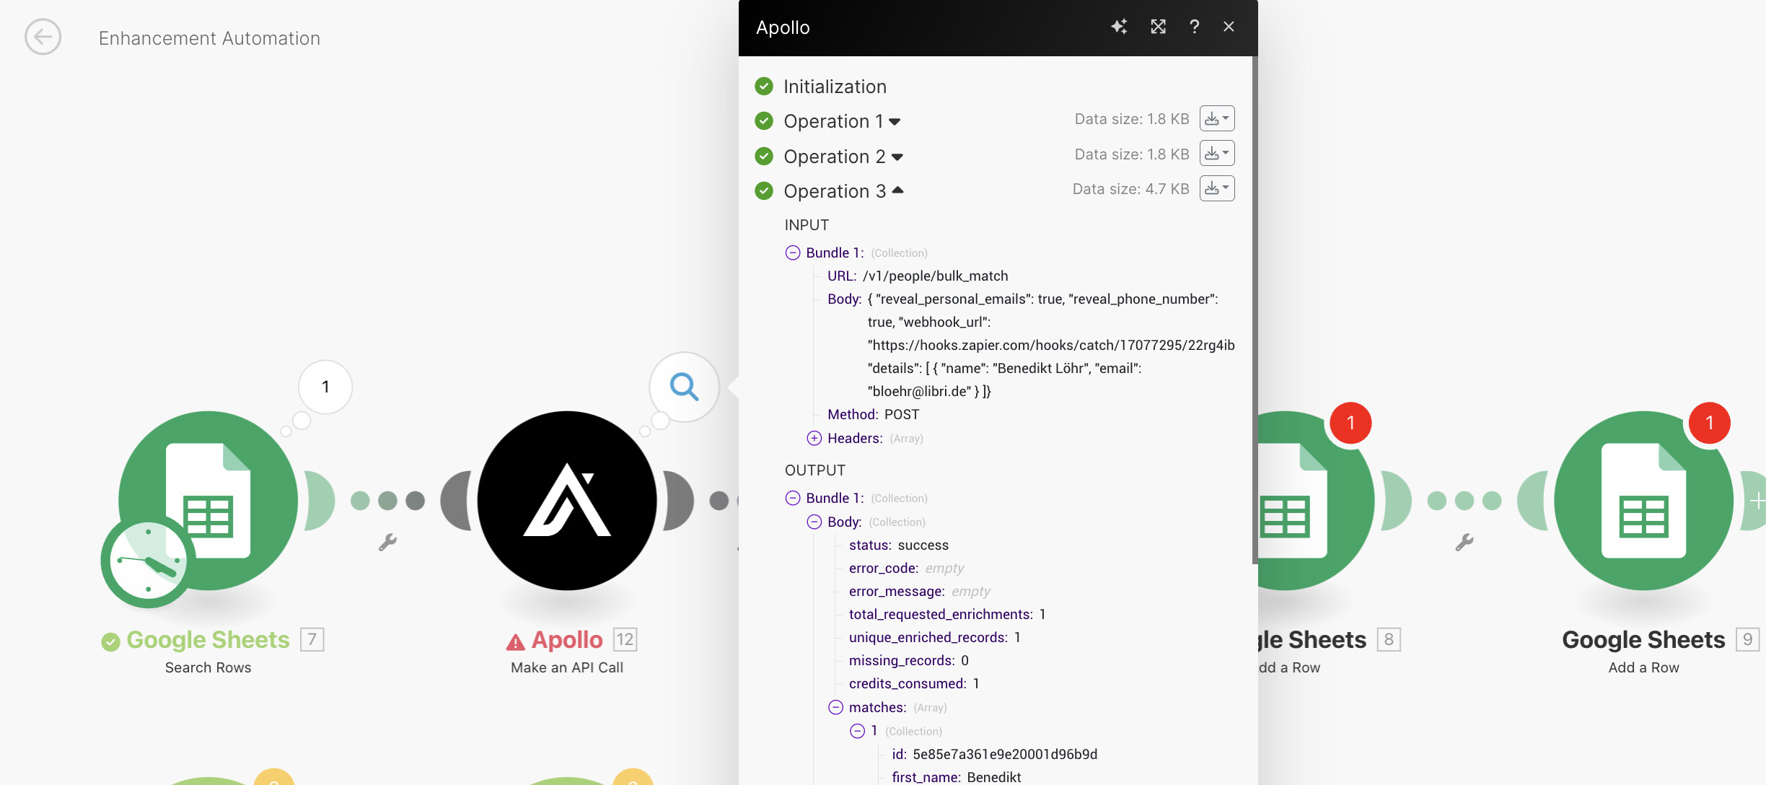Open the Apollo panel help icon
The image size is (1766, 785).
[1195, 27]
